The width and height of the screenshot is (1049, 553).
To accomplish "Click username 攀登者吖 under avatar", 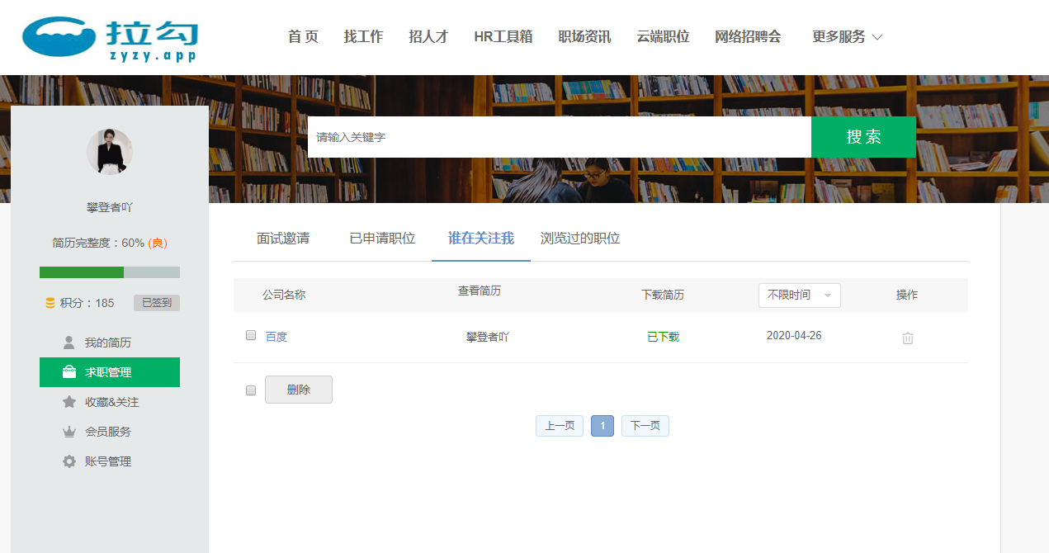I will 110,207.
